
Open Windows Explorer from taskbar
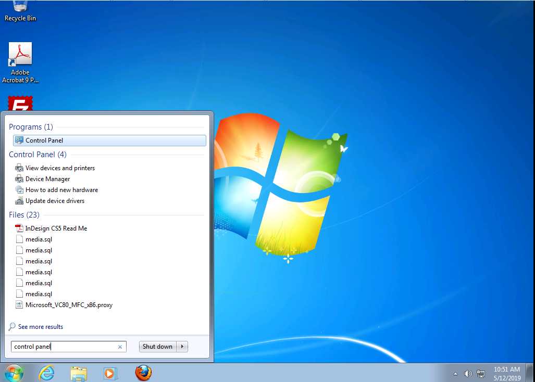(79, 373)
